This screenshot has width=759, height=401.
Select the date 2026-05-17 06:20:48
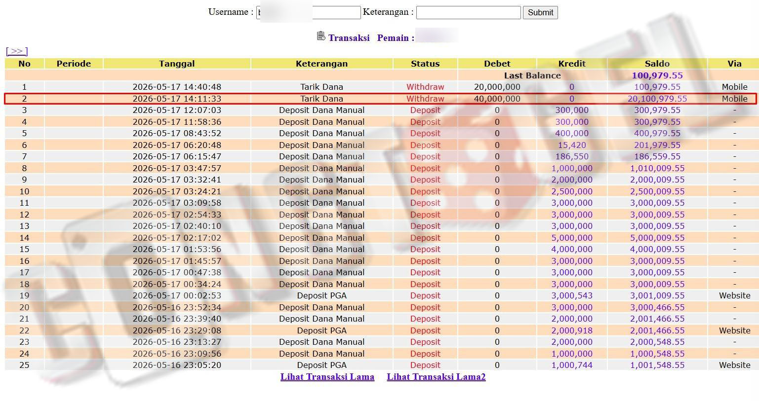point(177,145)
